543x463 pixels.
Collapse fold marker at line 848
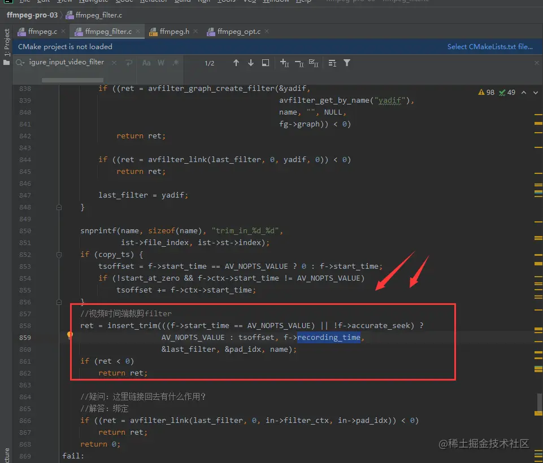(59, 207)
